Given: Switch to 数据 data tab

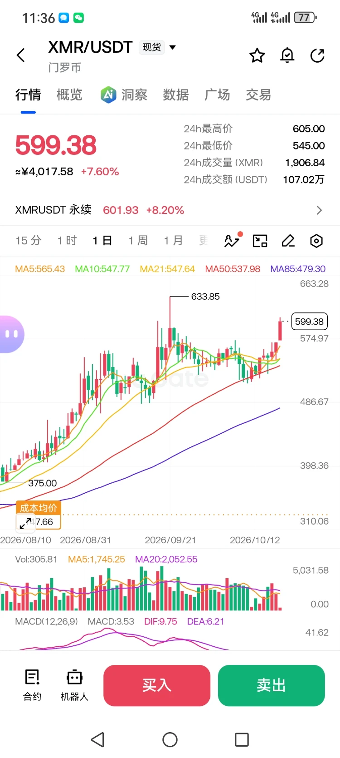Looking at the screenshot, I should (x=175, y=94).
